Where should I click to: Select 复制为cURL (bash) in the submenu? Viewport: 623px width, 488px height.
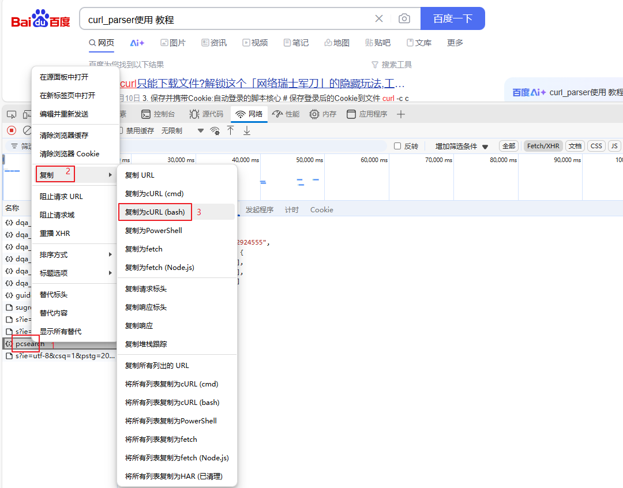click(177, 212)
